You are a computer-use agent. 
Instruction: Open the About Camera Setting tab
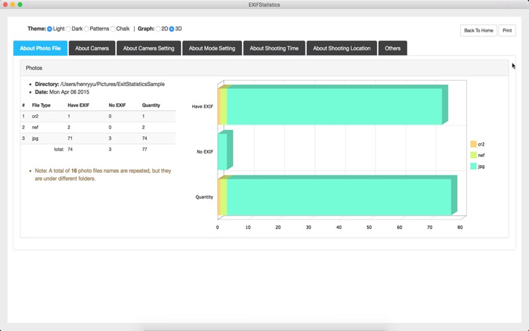click(x=149, y=48)
